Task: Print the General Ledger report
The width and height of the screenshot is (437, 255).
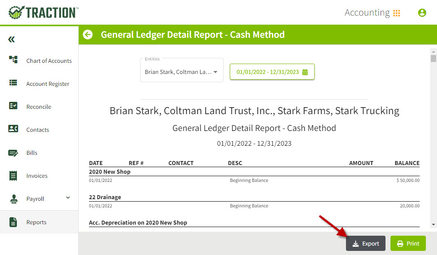Action: click(x=408, y=243)
